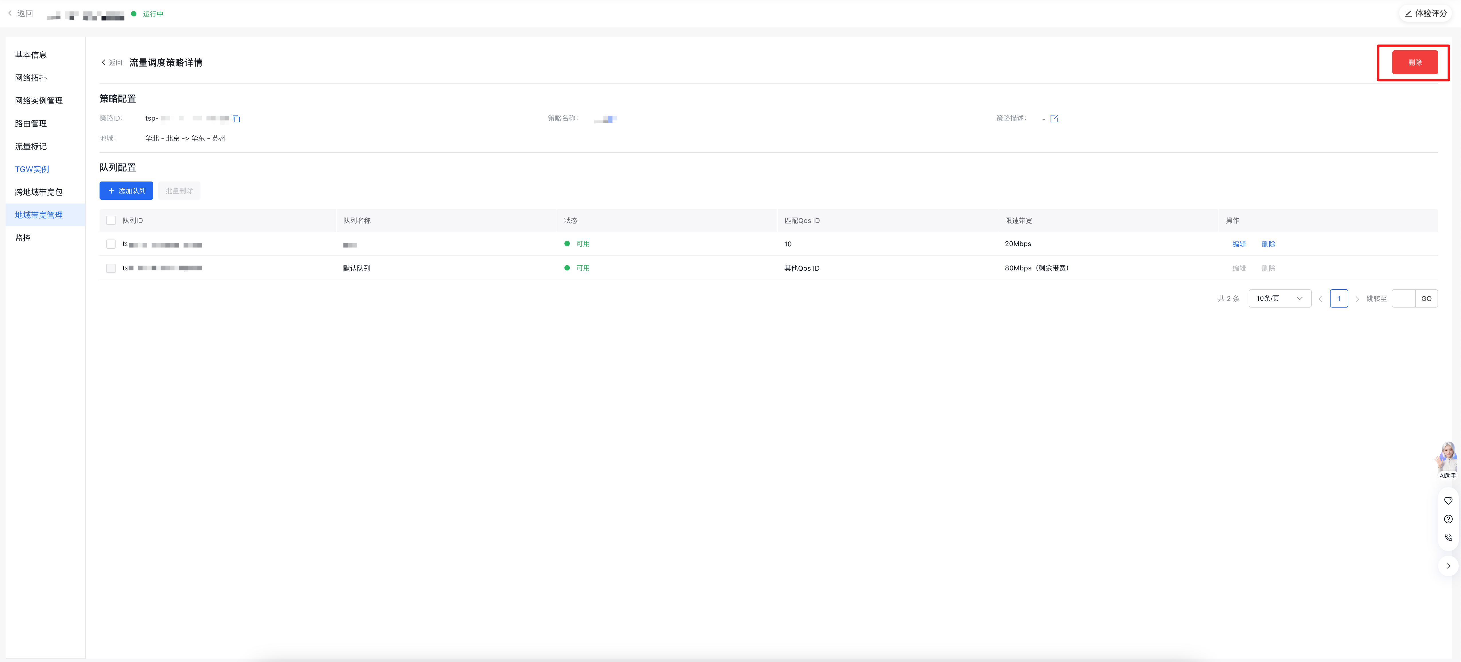Click the GO jump button
Screen dimensions: 1461x662
(x=1426, y=299)
